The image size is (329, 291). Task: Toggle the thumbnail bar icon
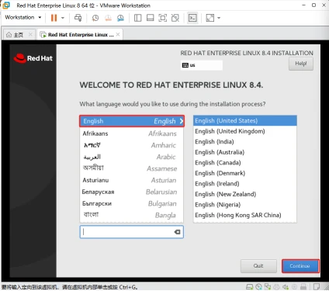coord(150,18)
